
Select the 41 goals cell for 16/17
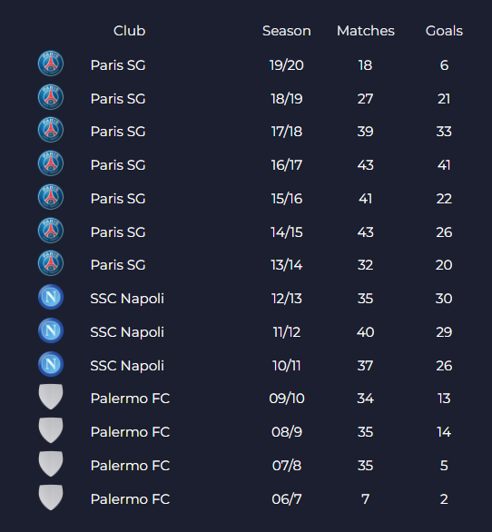click(444, 165)
